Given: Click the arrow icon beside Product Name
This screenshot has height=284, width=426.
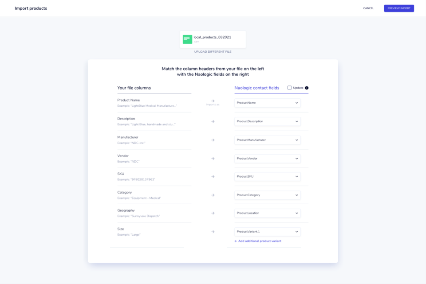Looking at the screenshot, I should click(x=213, y=101).
